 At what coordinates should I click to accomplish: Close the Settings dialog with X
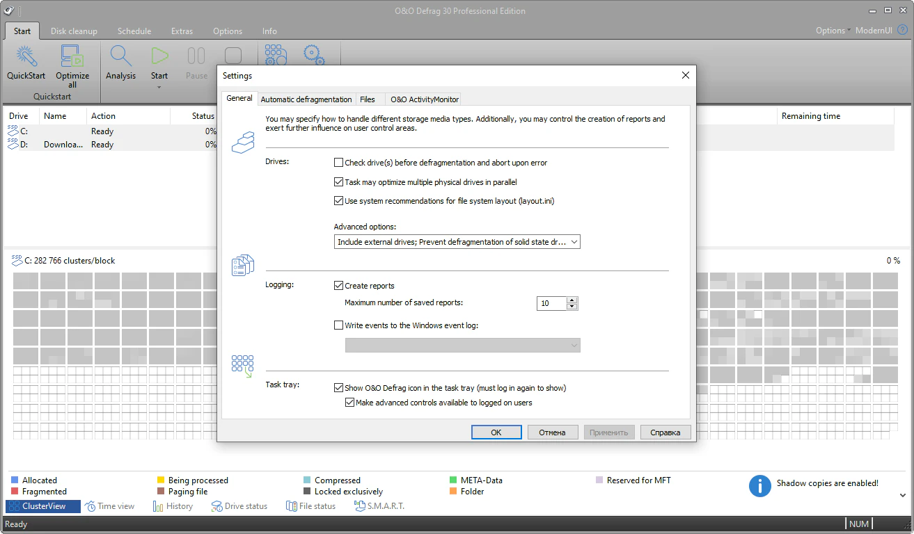pos(685,75)
